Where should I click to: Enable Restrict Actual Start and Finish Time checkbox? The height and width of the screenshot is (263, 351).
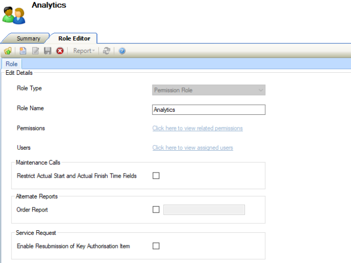click(x=156, y=176)
